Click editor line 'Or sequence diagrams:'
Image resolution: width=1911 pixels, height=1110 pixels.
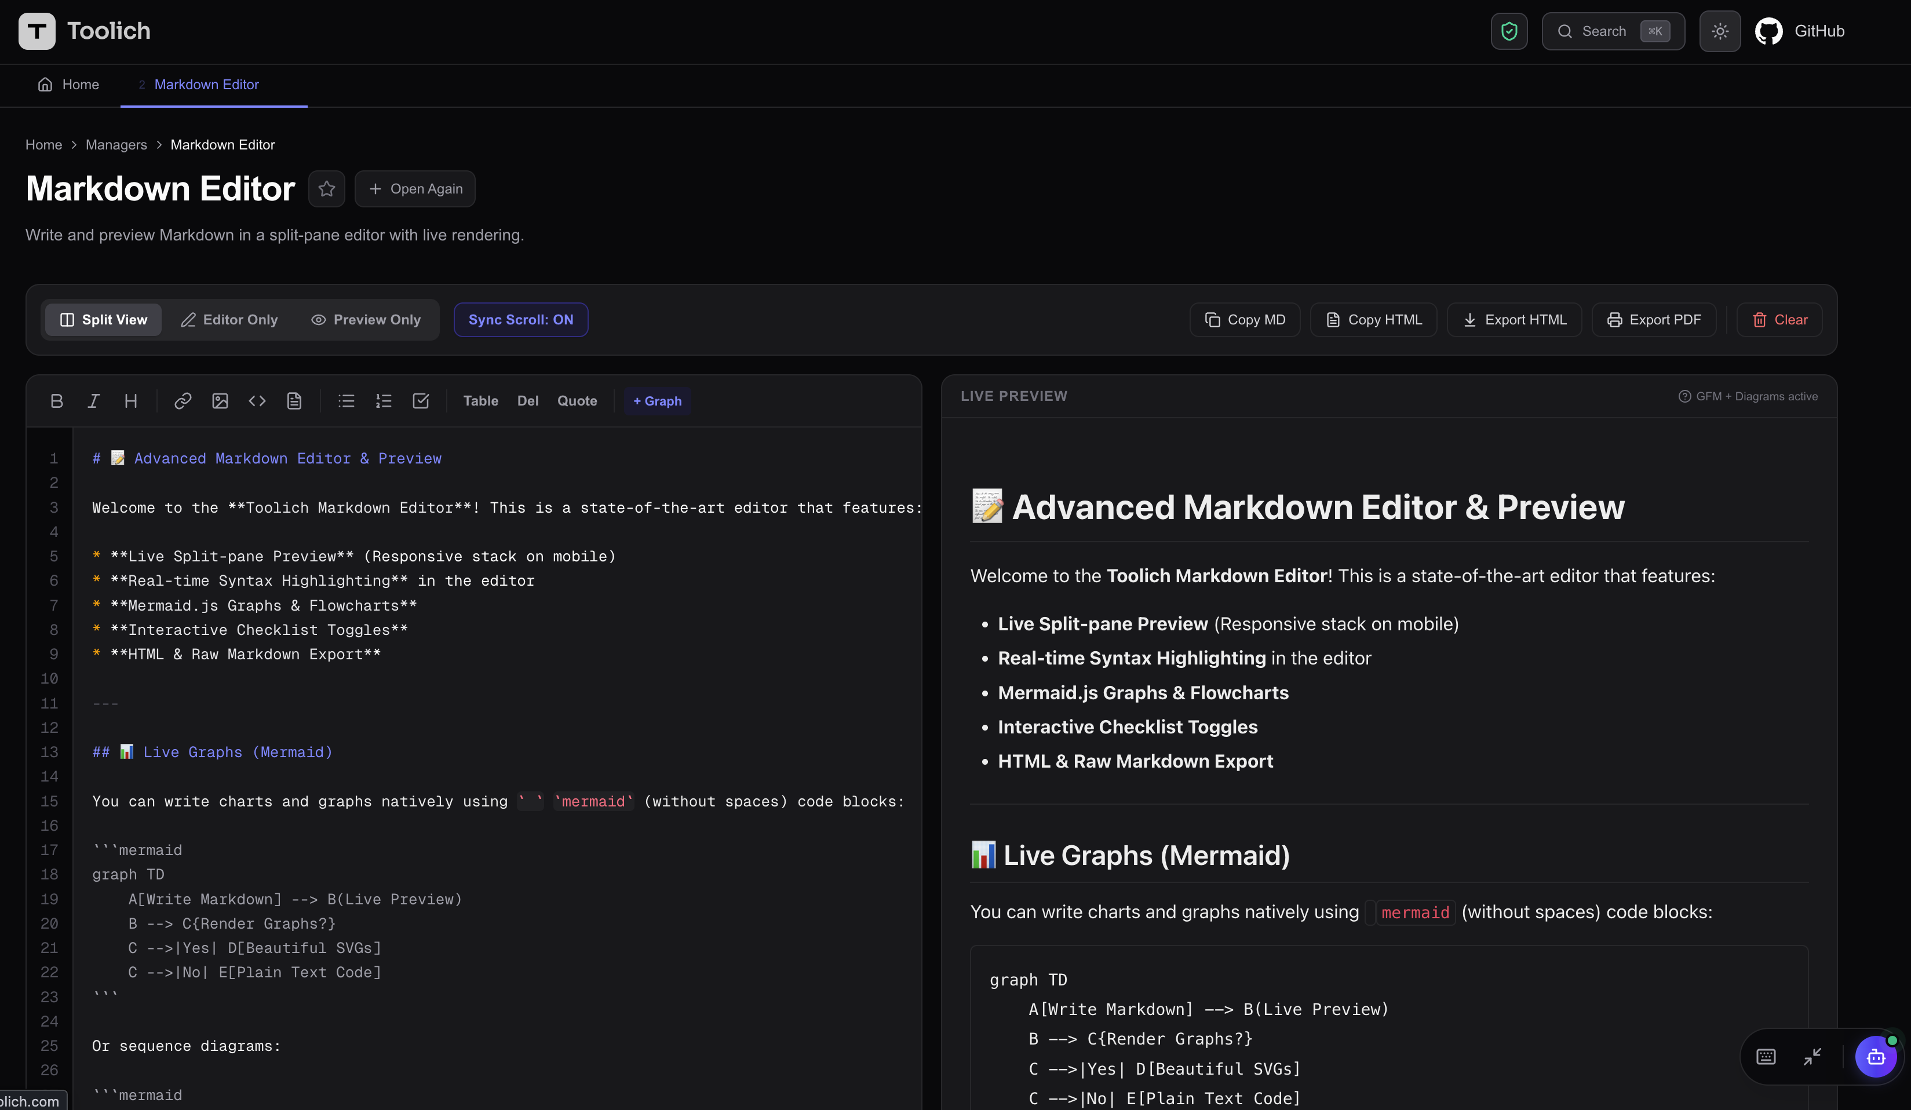click(187, 1046)
